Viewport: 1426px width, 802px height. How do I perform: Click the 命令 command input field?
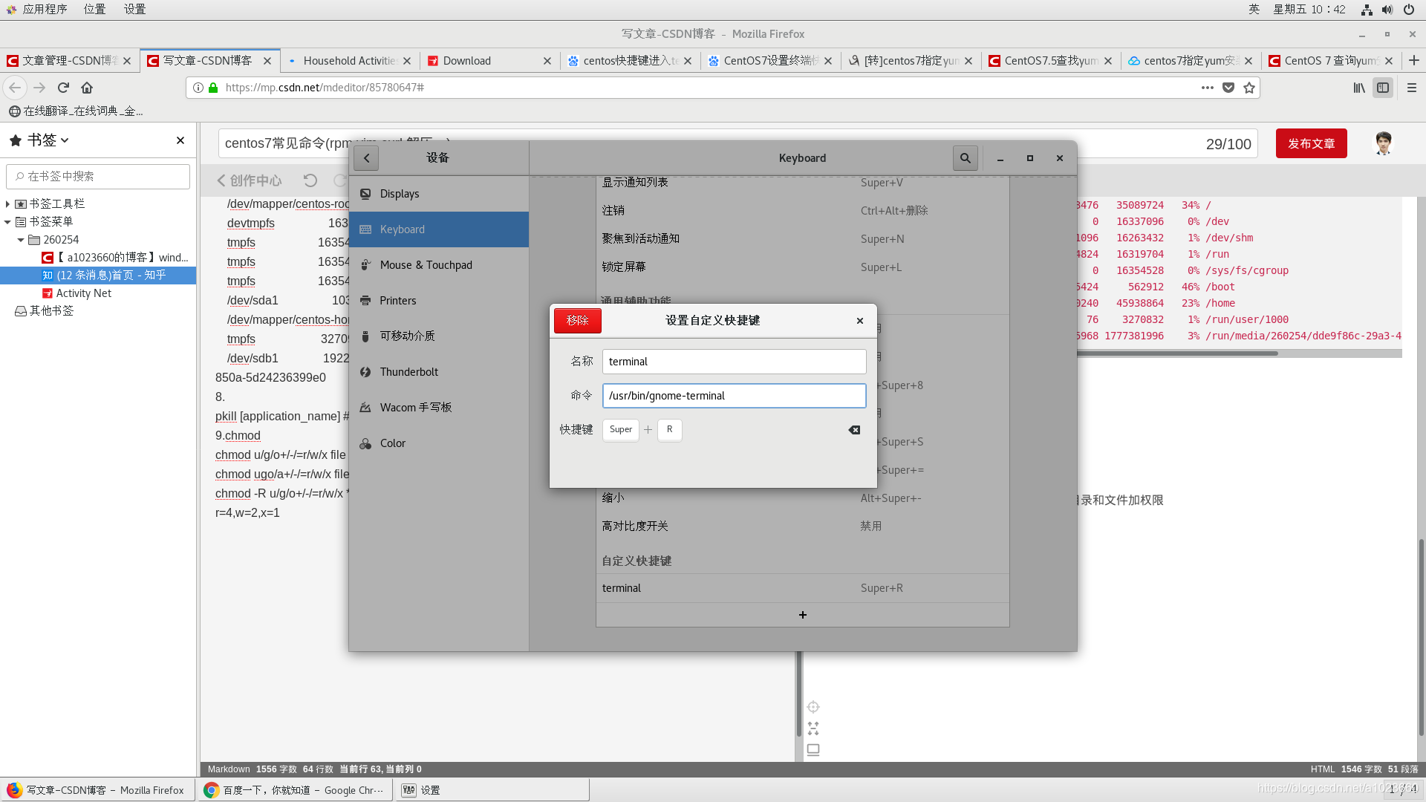click(733, 396)
